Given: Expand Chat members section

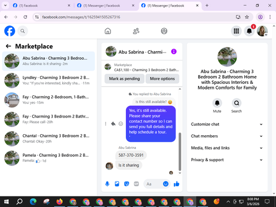Looking at the screenshot, I should [x=227, y=136].
